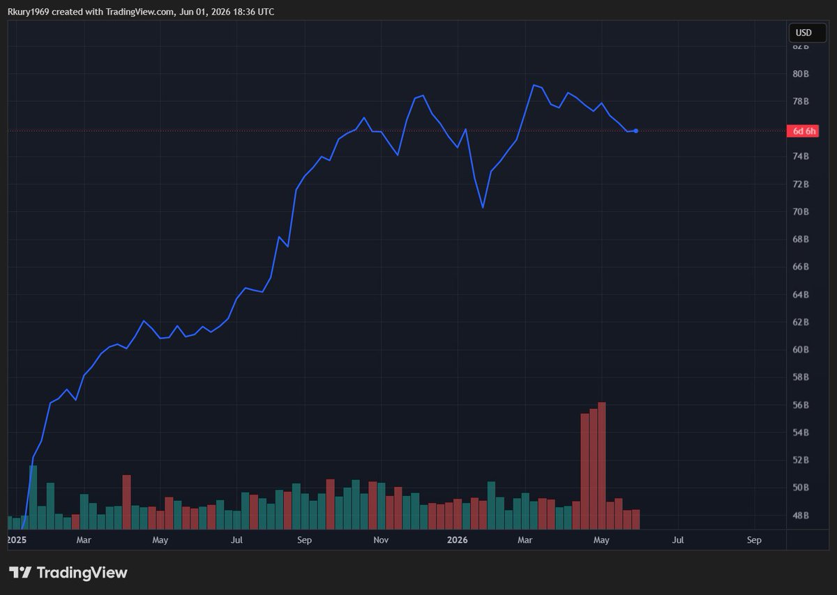
Task: Click the 60B price axis label
Action: click(x=801, y=350)
